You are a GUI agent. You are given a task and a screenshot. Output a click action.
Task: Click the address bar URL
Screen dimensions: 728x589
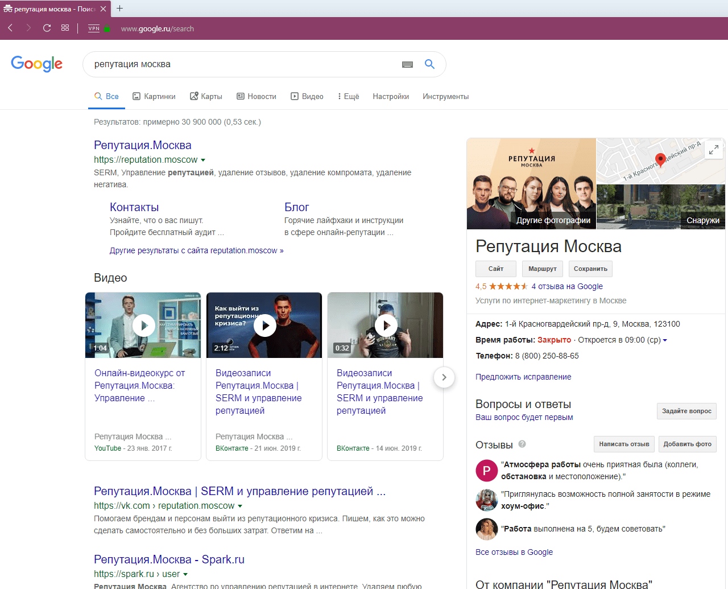coord(158,28)
